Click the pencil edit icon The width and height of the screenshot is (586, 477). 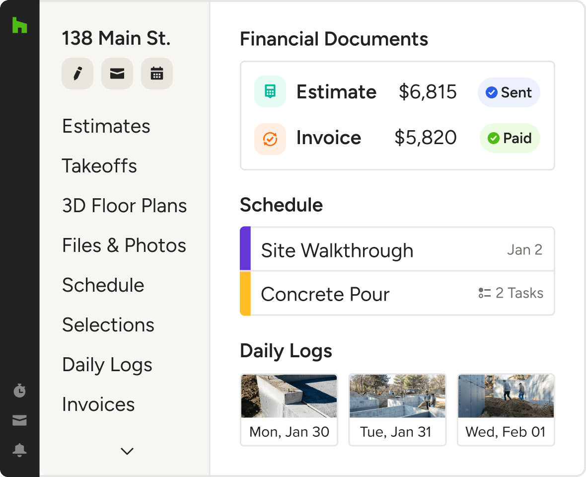tap(77, 74)
